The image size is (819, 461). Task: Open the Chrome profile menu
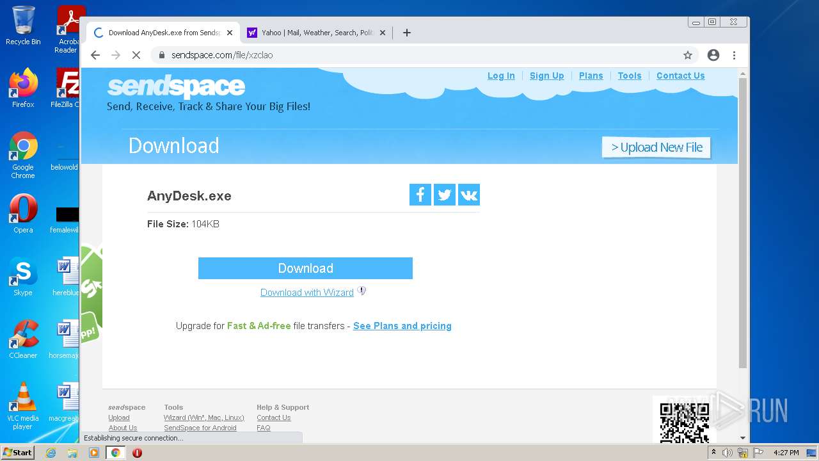(x=713, y=55)
